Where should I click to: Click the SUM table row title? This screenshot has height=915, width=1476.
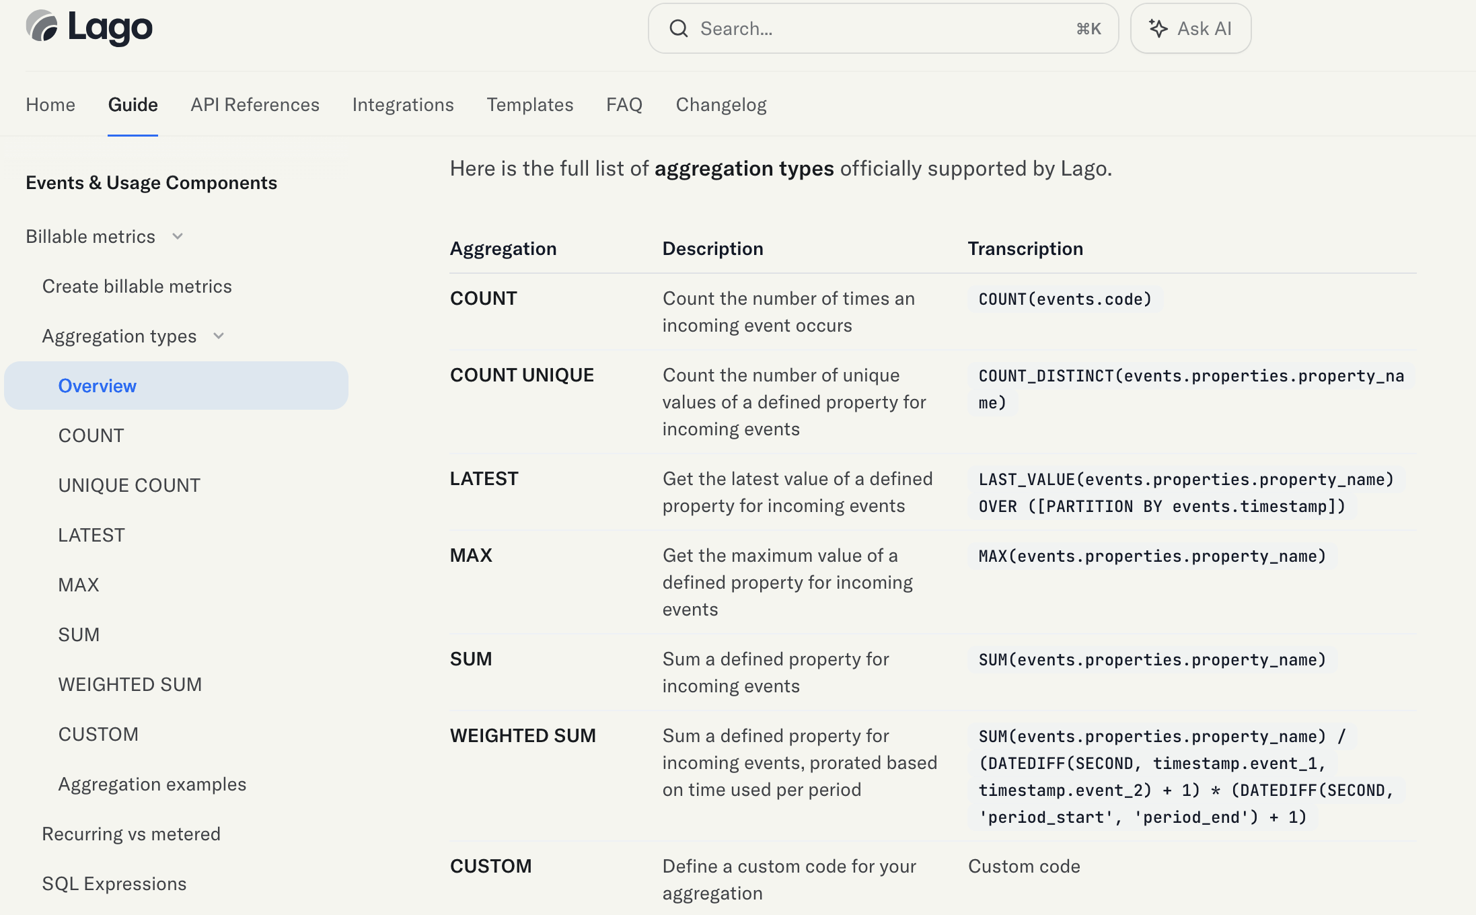pyautogui.click(x=471, y=659)
